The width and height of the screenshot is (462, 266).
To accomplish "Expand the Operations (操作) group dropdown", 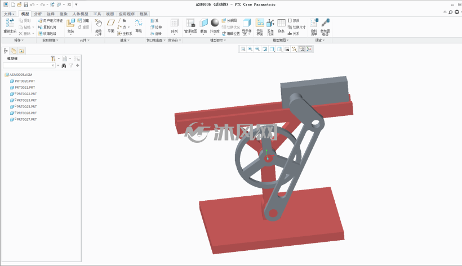I will pos(19,40).
